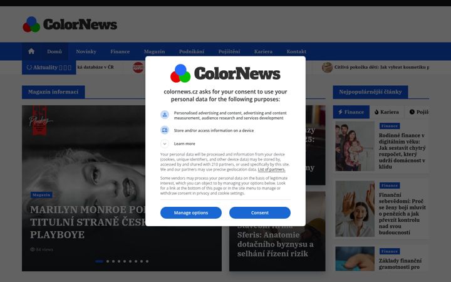Screen dimensions: 451x282
Task: Click the personalised advertising purpose icon
Action: pos(165,115)
